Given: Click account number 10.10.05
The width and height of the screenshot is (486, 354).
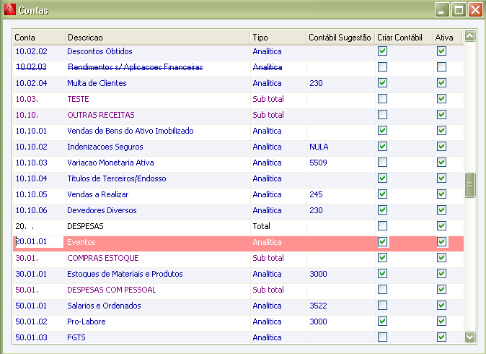Looking at the screenshot, I should point(31,194).
